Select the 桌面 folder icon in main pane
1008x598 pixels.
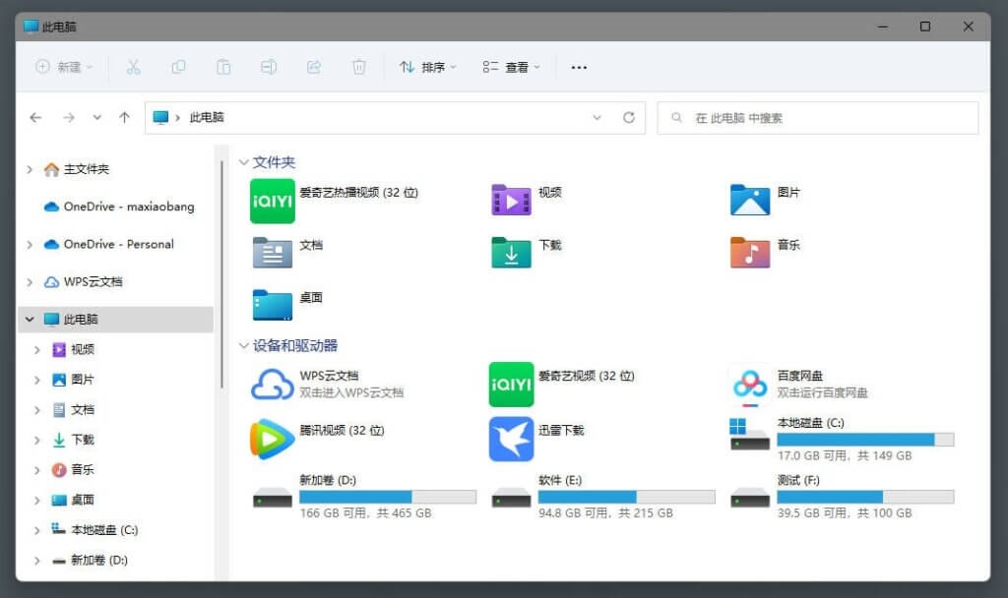coord(272,305)
